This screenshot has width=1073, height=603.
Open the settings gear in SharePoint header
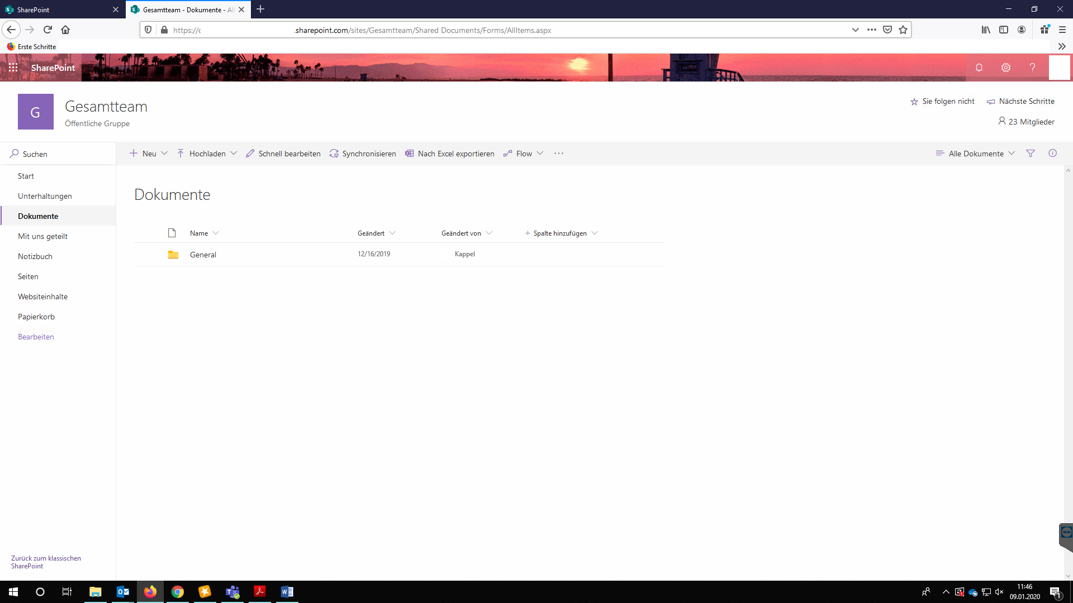pyautogui.click(x=1006, y=68)
